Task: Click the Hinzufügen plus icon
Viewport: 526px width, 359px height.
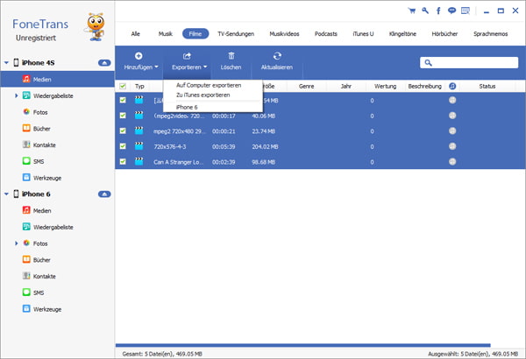Action: (x=139, y=56)
